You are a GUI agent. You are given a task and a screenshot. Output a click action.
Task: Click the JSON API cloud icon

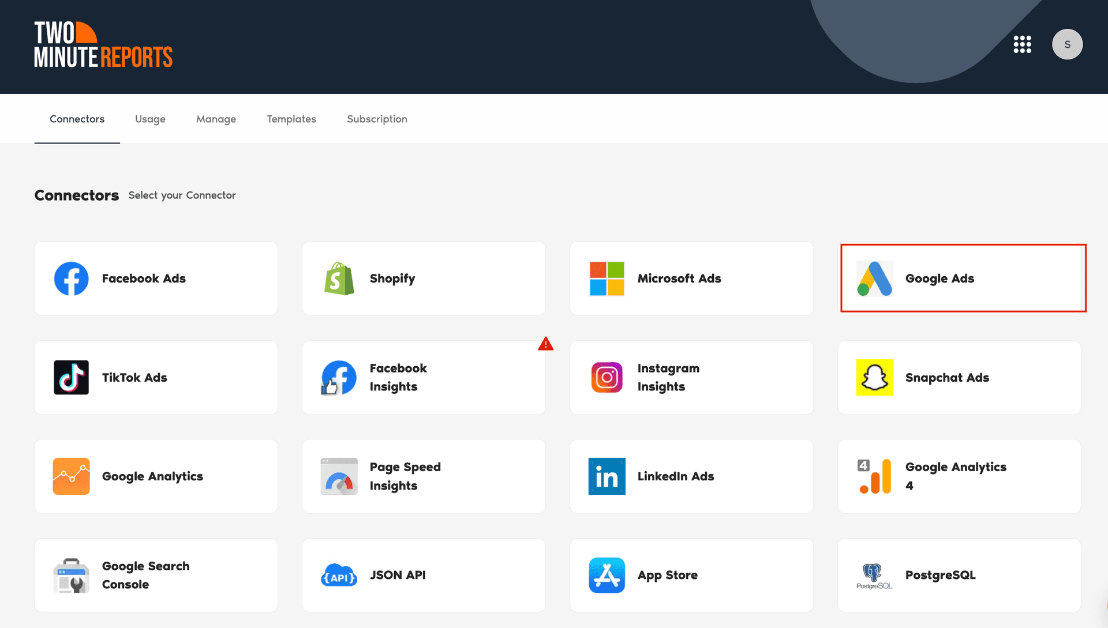coord(339,575)
